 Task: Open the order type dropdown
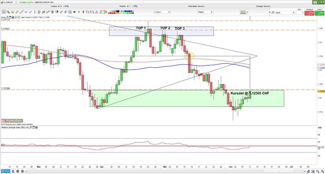(x=285, y=12)
